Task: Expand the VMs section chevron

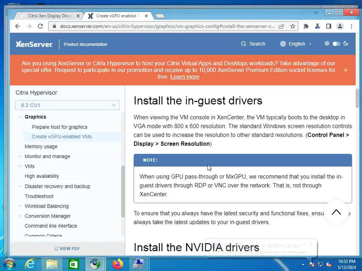Action: click(x=20, y=166)
